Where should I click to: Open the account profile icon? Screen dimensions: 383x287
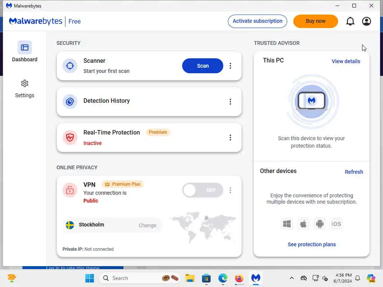click(367, 21)
